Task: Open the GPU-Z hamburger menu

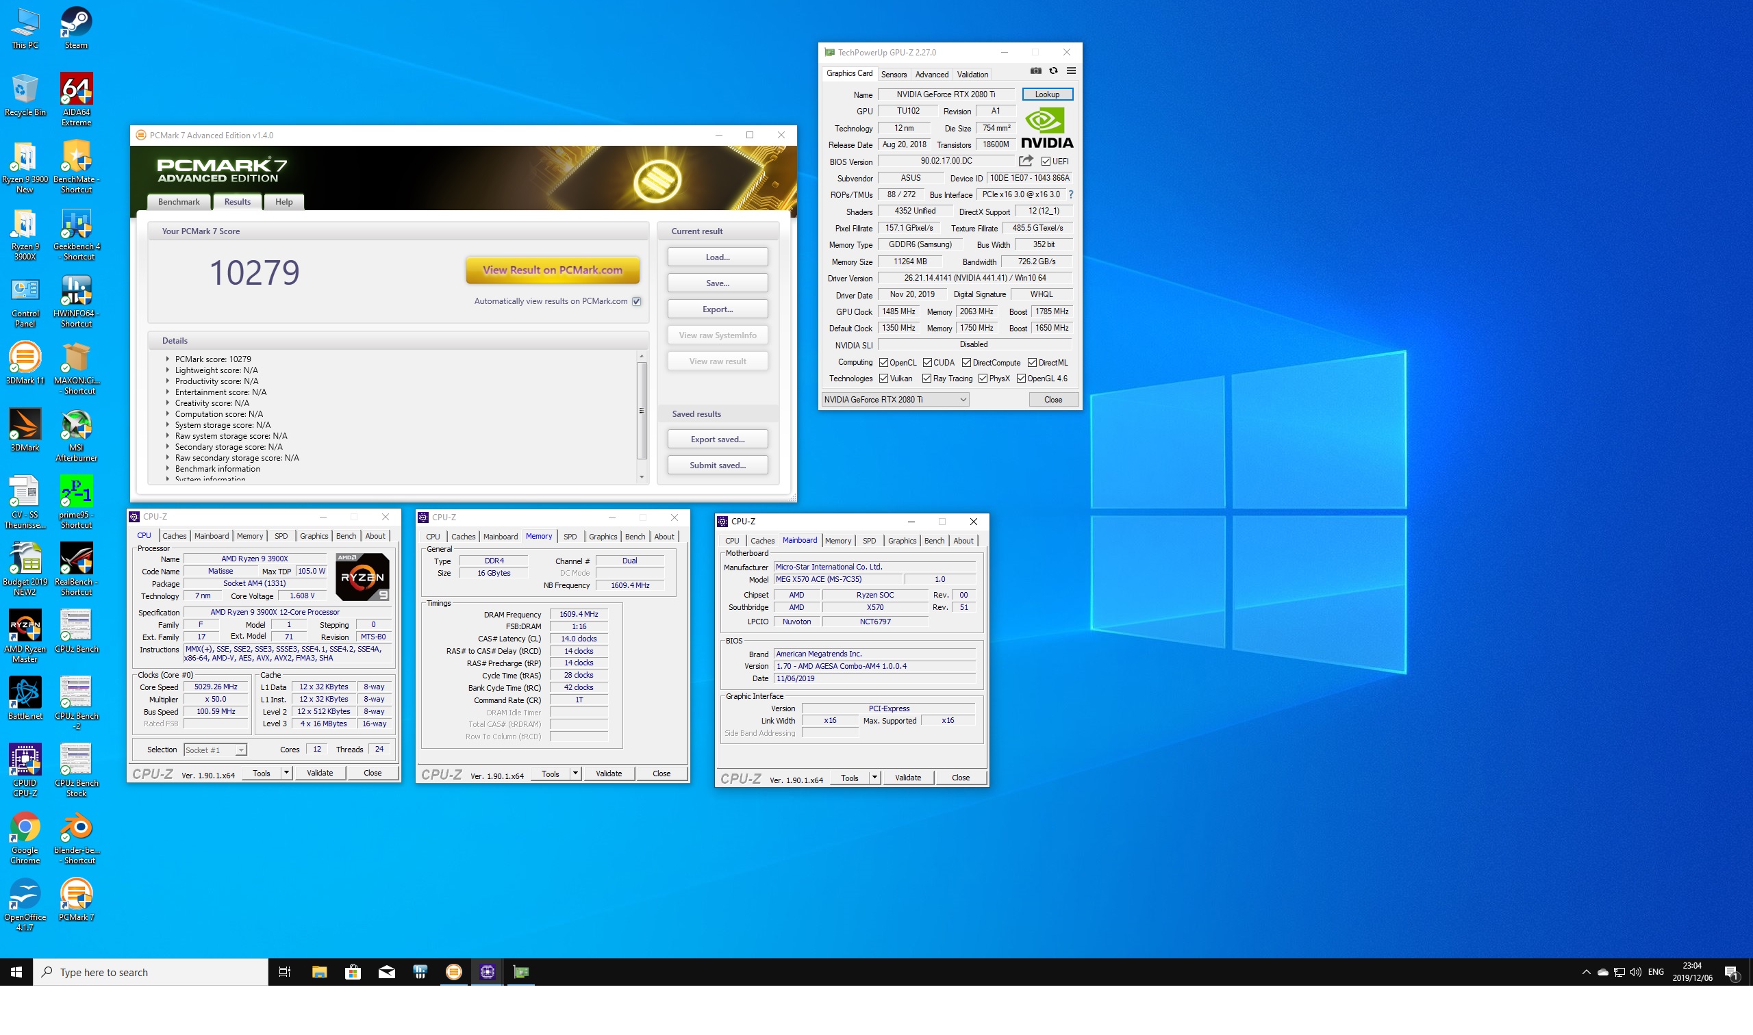Action: pos(1072,71)
